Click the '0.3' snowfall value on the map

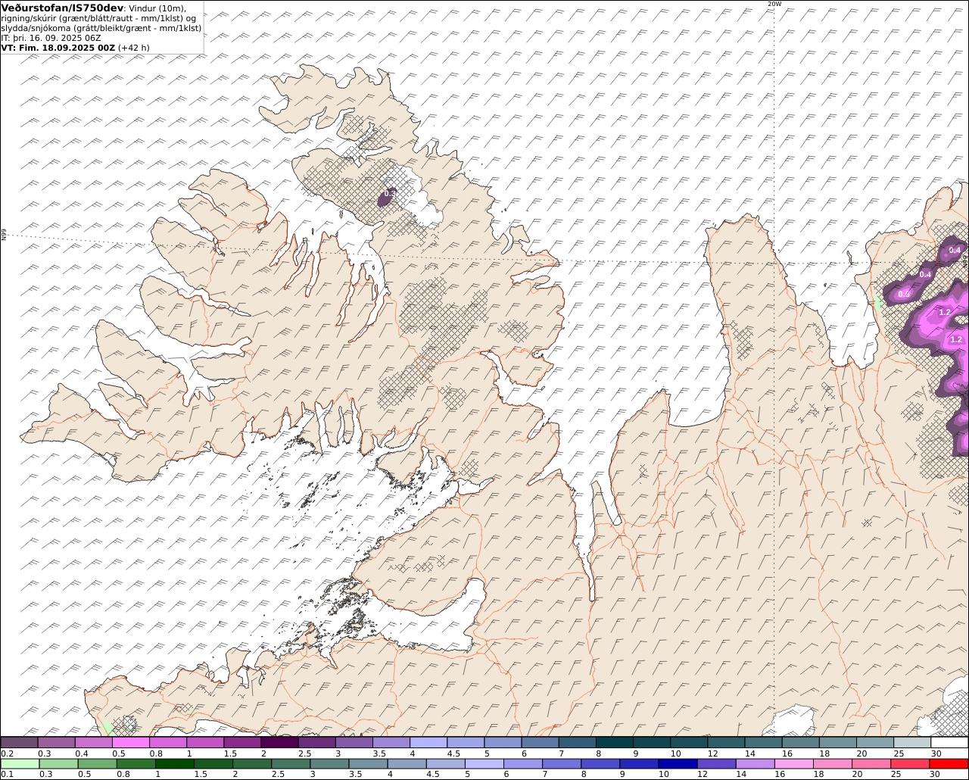click(388, 194)
